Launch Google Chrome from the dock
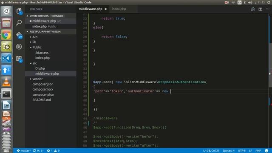Screen dimensions: 272x153 (x=6, y=35)
